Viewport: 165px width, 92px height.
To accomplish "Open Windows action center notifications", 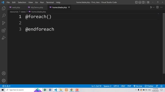I will click(x=162, y=90).
